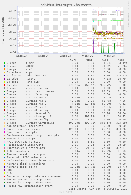This screenshot has width=131, height=195.
Task: Click the gray virtio3-input.0 swatch
Action: (x=4, y=113)
